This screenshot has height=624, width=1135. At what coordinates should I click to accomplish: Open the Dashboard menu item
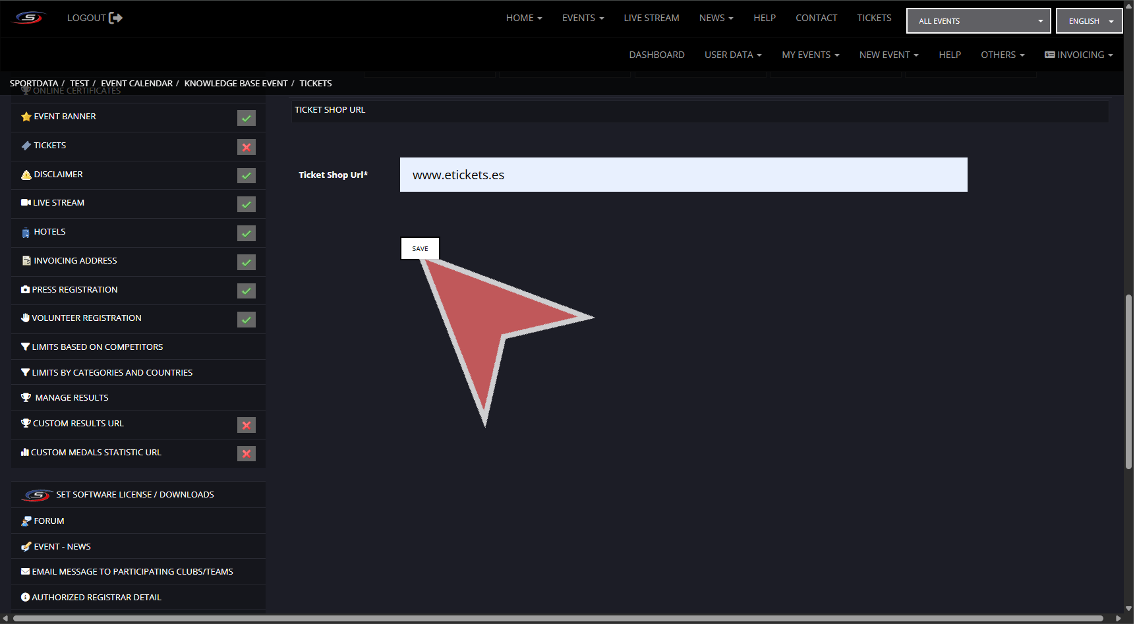coord(656,55)
